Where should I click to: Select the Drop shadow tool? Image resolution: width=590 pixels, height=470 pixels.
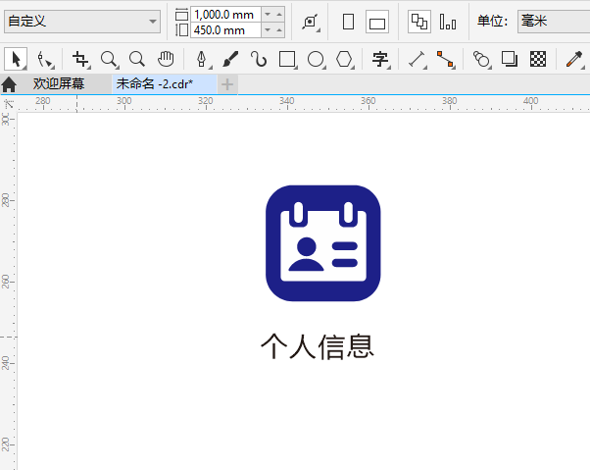[510, 60]
